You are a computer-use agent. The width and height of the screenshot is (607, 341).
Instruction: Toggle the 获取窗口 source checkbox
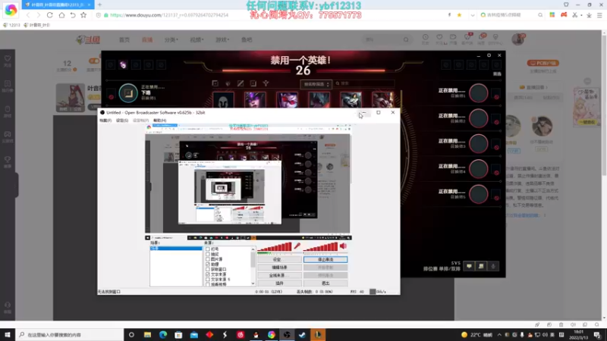(x=208, y=269)
